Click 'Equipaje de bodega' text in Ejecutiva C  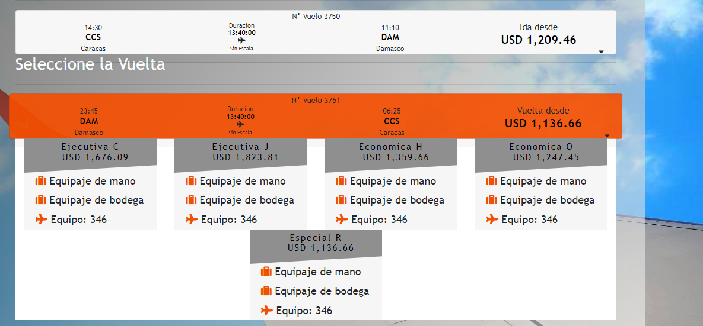[97, 201]
